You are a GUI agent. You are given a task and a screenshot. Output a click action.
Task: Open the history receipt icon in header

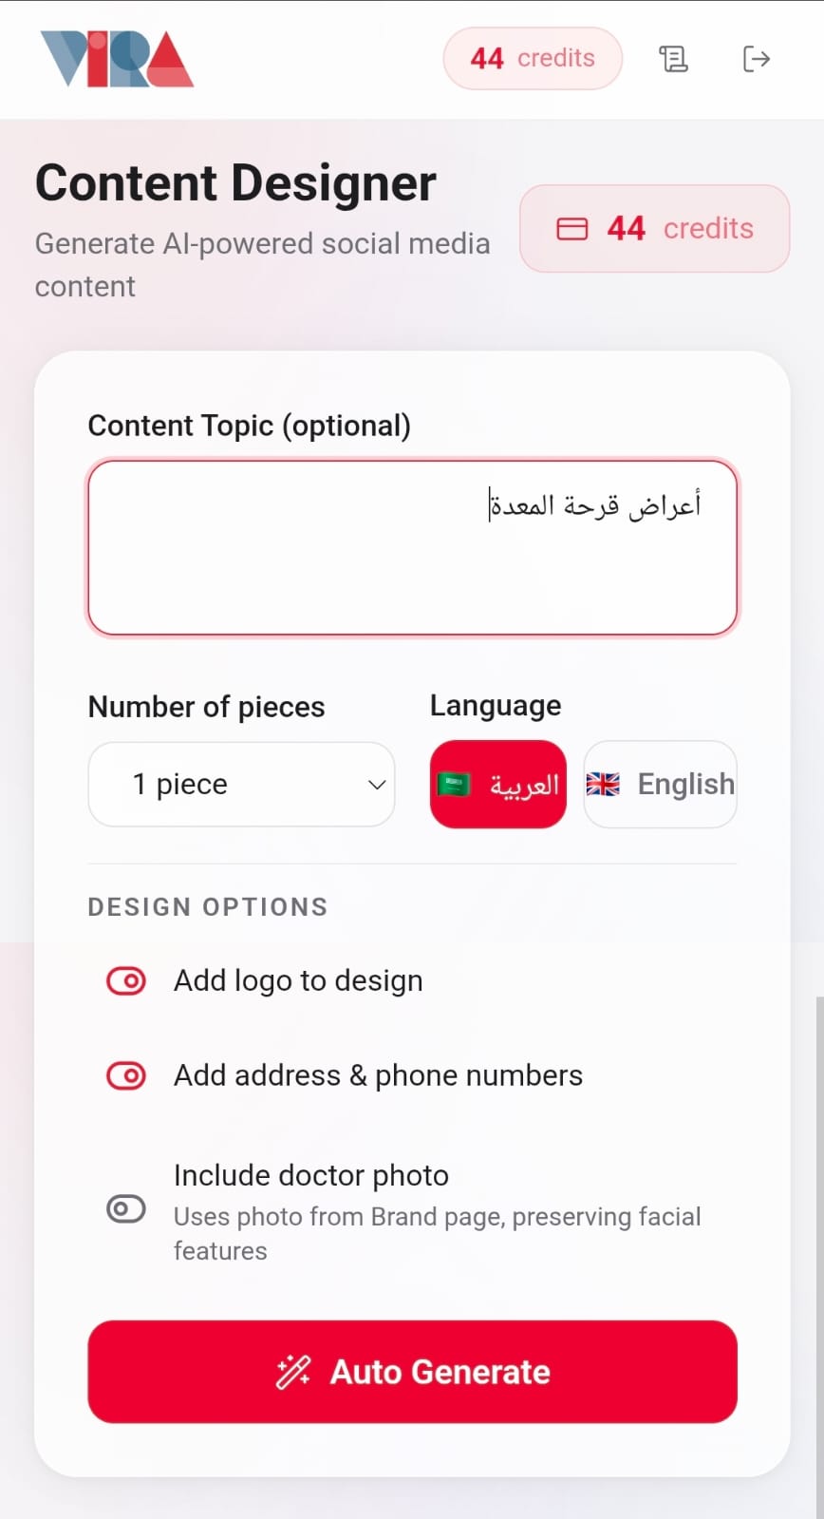[673, 59]
